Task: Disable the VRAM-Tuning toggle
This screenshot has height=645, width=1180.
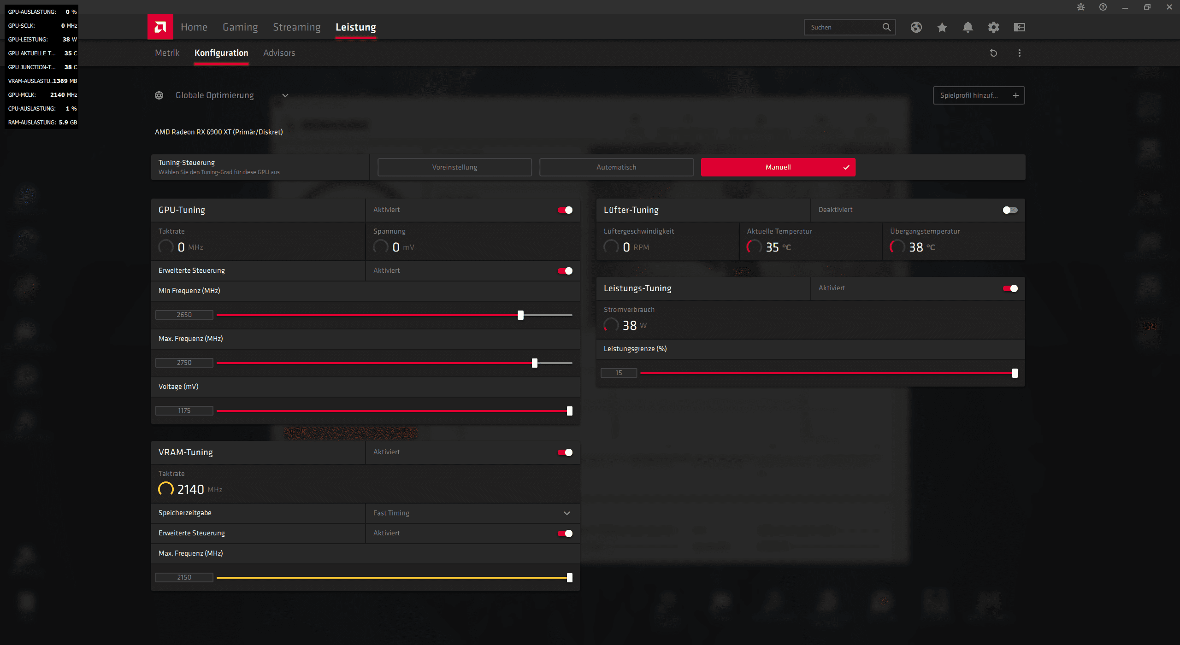Action: [x=565, y=452]
